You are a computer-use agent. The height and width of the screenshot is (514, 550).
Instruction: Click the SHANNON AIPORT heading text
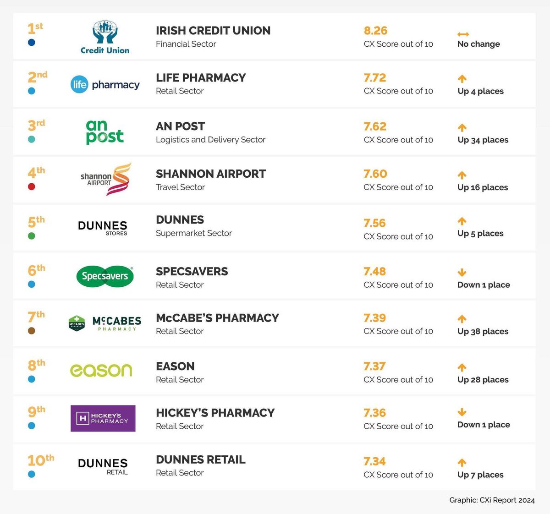click(211, 174)
